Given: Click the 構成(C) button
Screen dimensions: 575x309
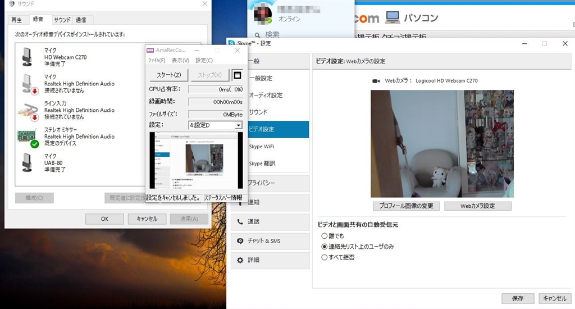Looking at the screenshot, I should 34,198.
